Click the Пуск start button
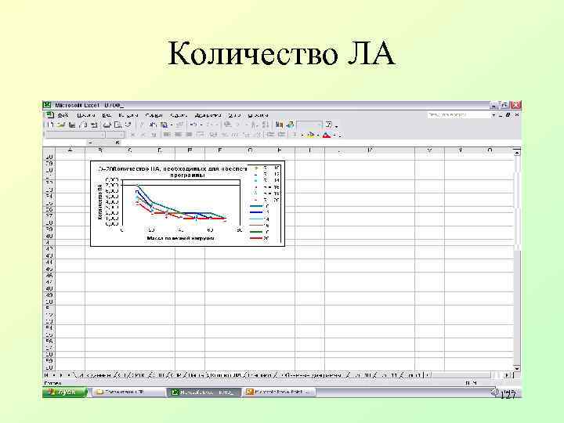The width and height of the screenshot is (564, 423). 65,392
